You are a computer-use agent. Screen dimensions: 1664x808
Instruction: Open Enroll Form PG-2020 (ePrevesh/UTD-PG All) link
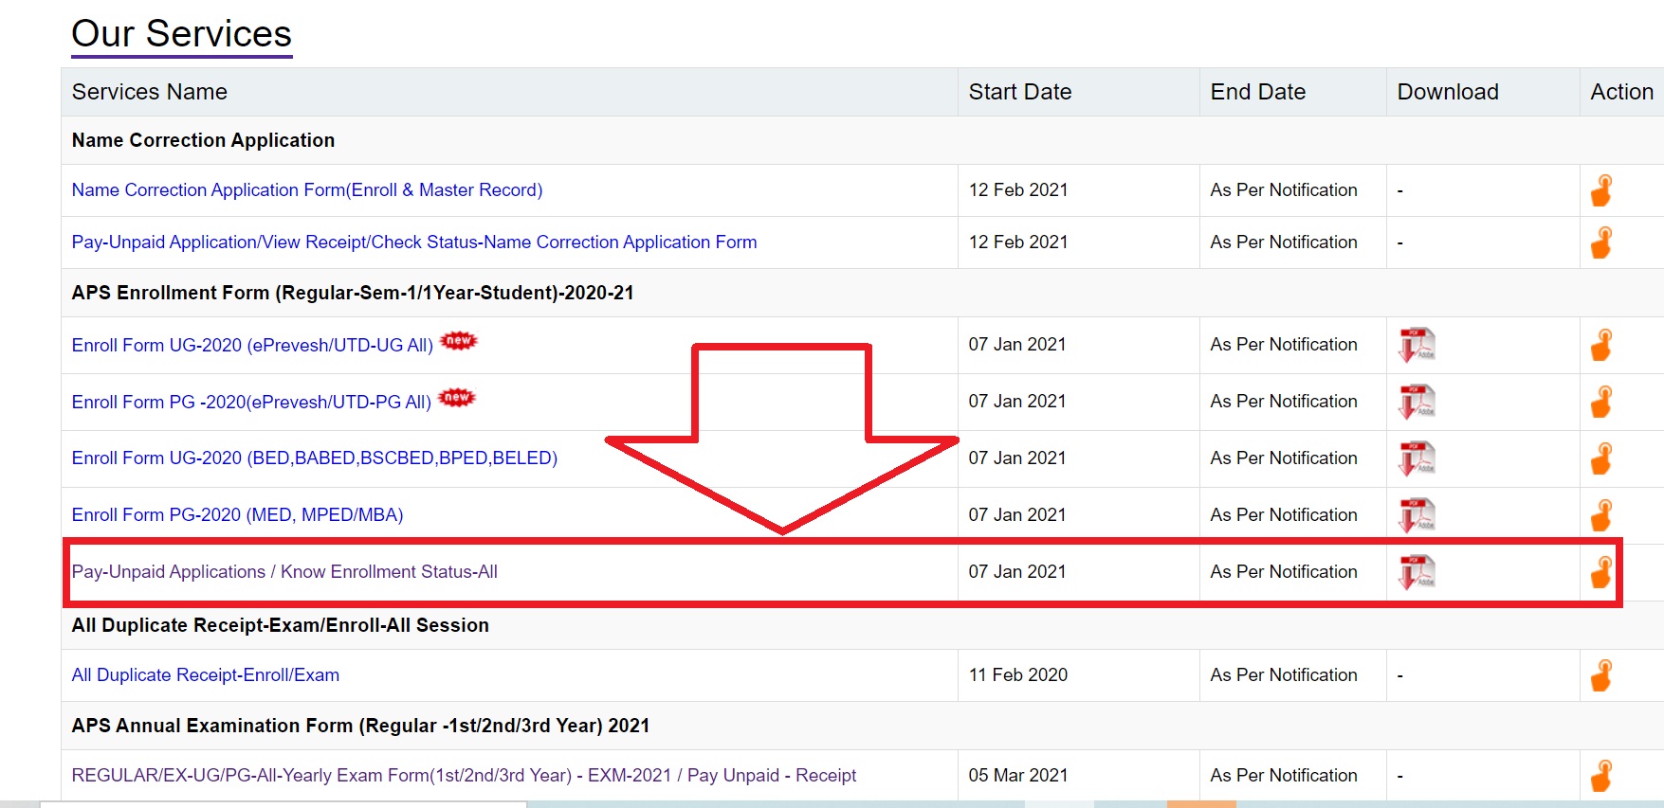pos(251,403)
